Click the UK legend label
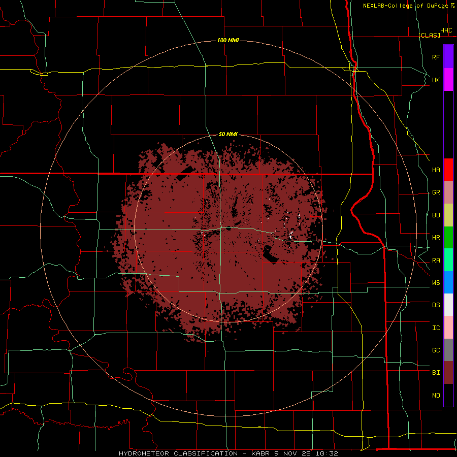This screenshot has height=457, width=457. point(436,80)
